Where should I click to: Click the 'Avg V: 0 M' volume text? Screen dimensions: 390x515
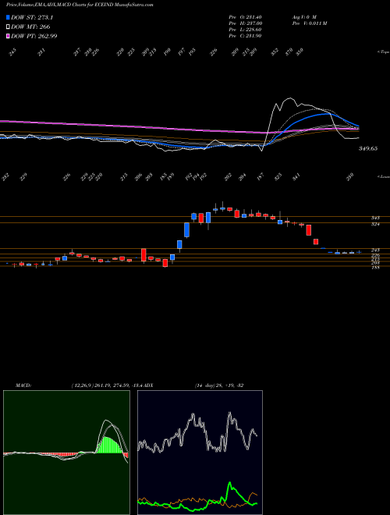[x=304, y=17]
